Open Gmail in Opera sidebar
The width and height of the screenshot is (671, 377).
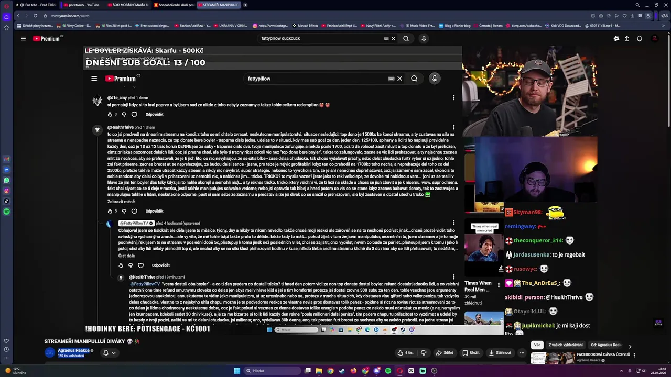pos(7,159)
